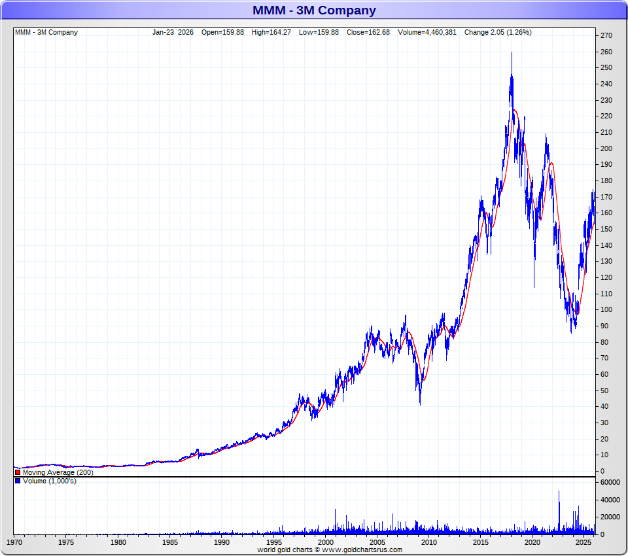Select the "Volume (1,000's)" legend label
This screenshot has width=628, height=556.
(50, 481)
